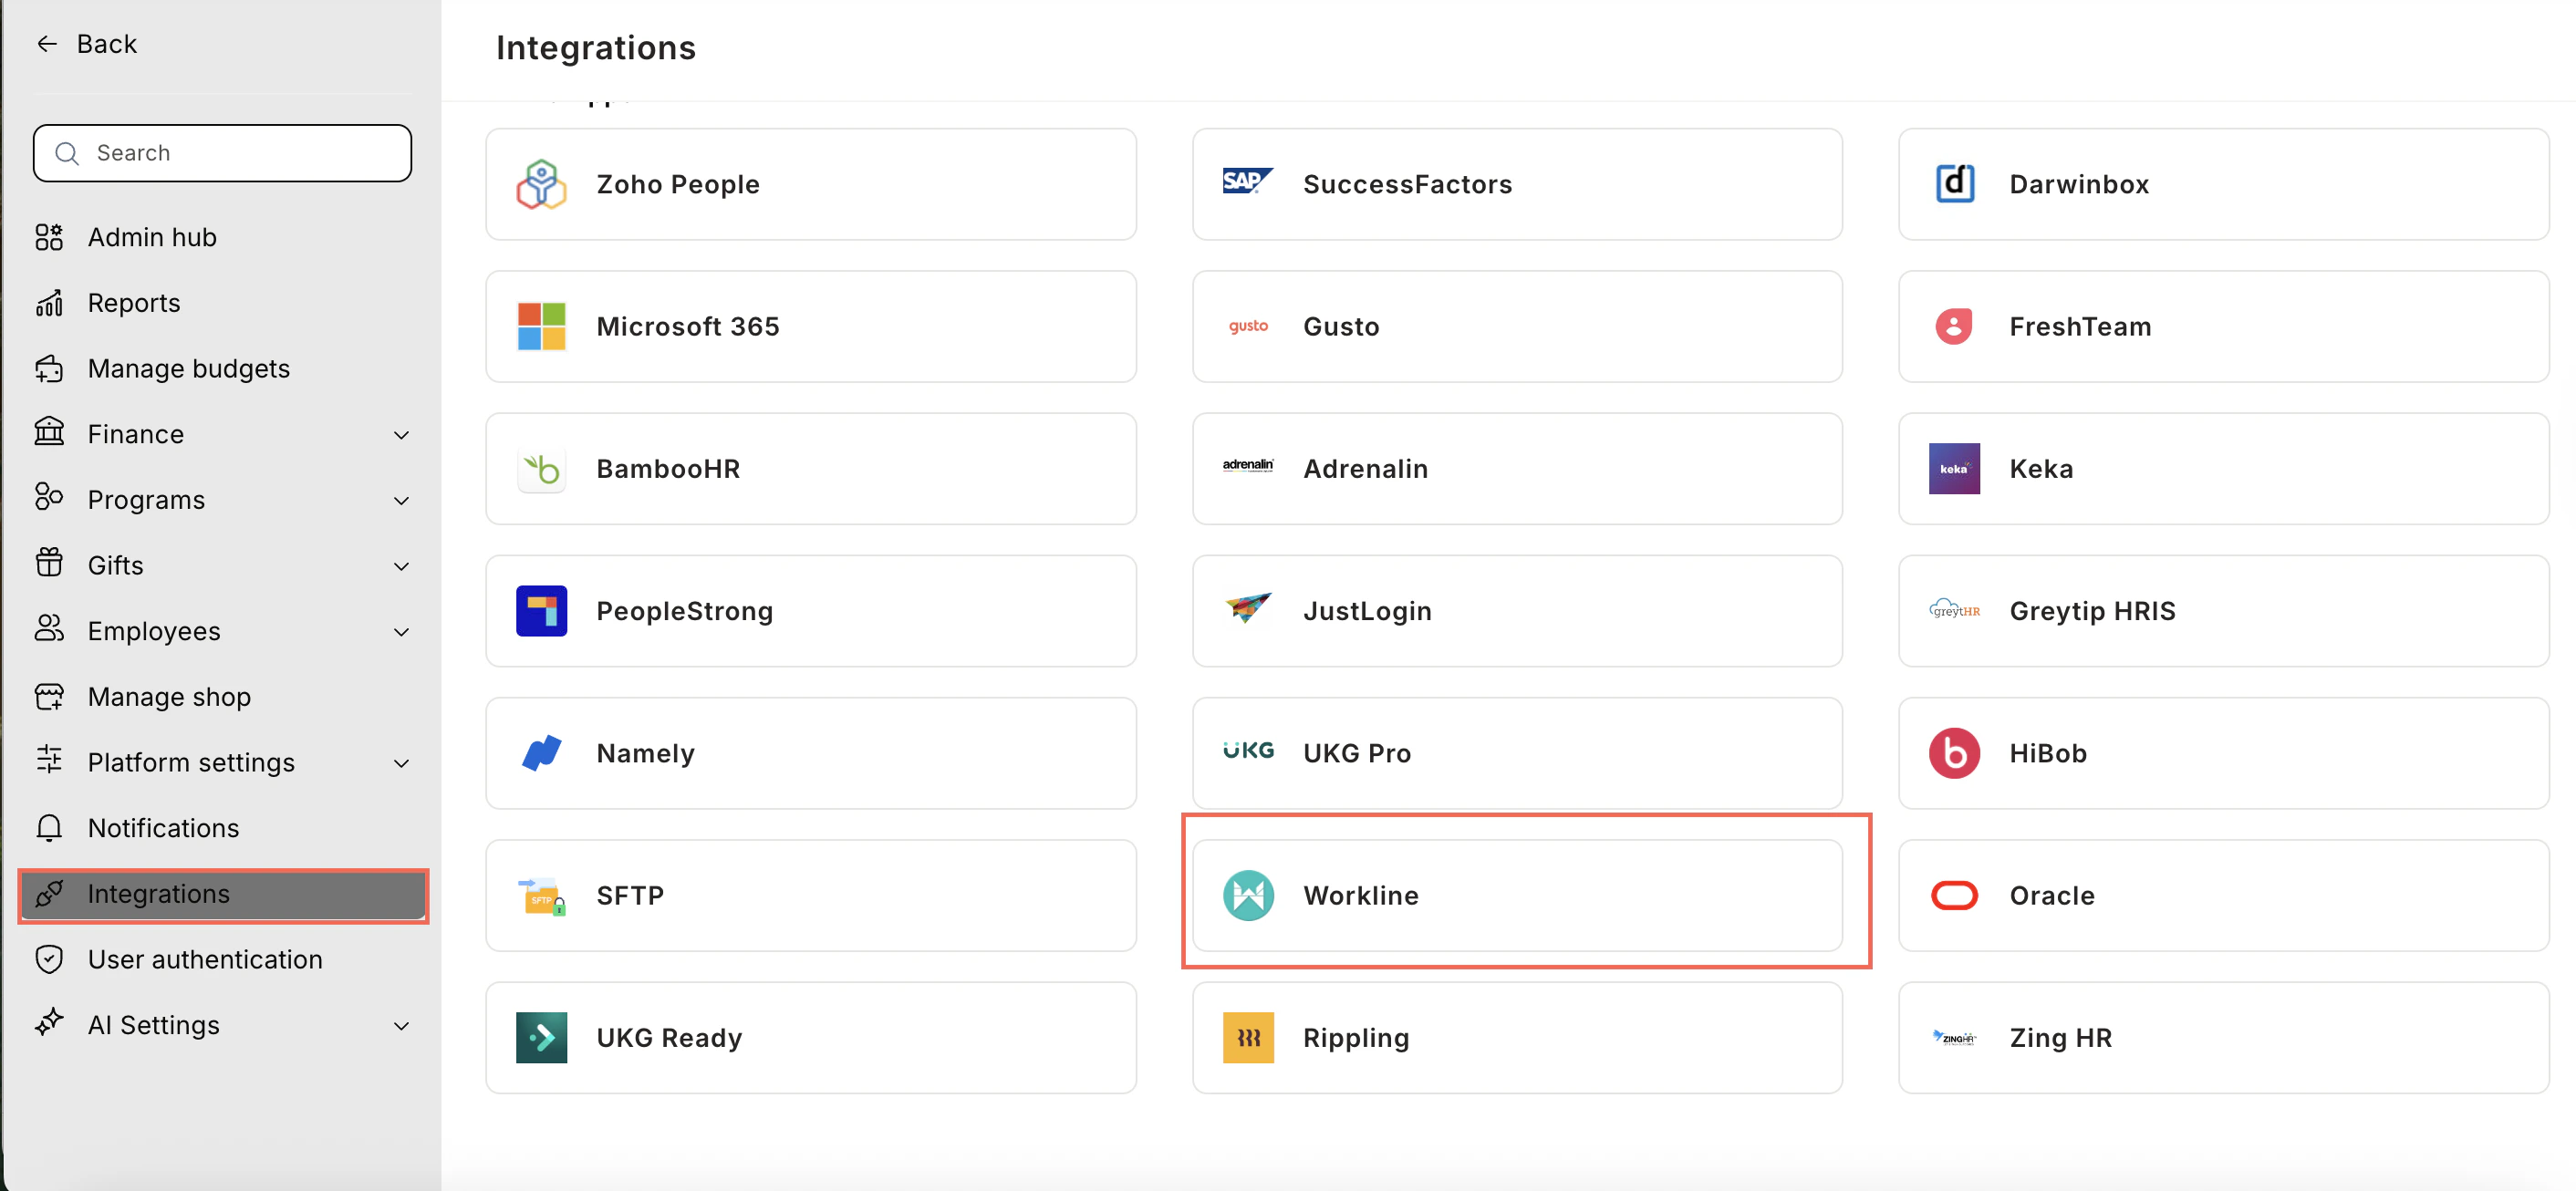Click the Manage shop storefront icon
2576x1191 pixels.
coord(49,696)
